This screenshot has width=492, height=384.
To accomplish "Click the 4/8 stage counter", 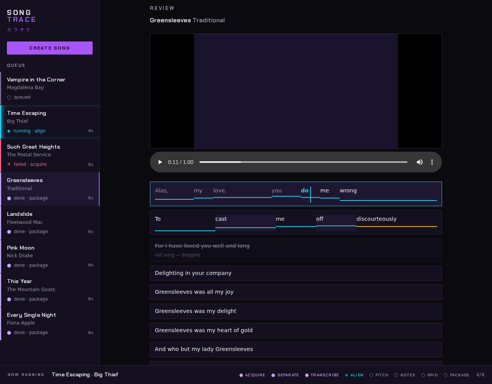I will (480, 375).
